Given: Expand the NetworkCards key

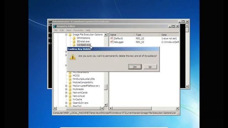Looking at the screenshot, I should pos(66,92).
